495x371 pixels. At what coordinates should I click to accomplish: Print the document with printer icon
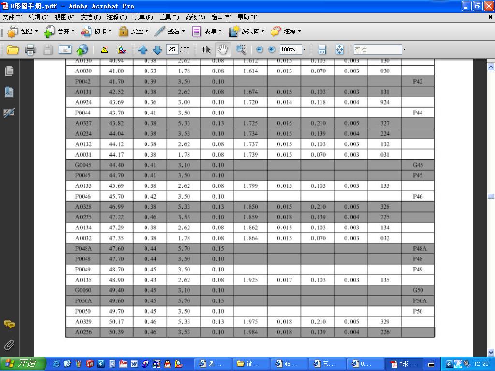[30, 50]
